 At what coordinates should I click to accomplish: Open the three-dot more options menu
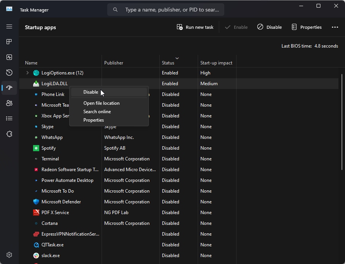[335, 27]
